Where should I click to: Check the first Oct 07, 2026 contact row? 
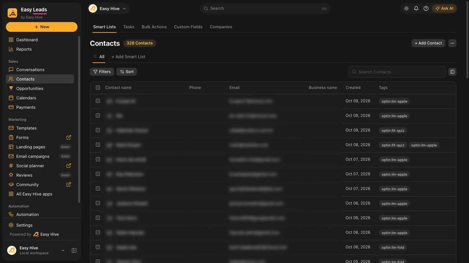(98, 159)
